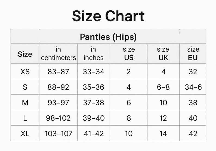Select the Panties (Hips) header

pyautogui.click(x=108, y=37)
